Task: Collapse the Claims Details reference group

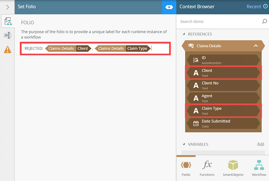Action: [256, 46]
